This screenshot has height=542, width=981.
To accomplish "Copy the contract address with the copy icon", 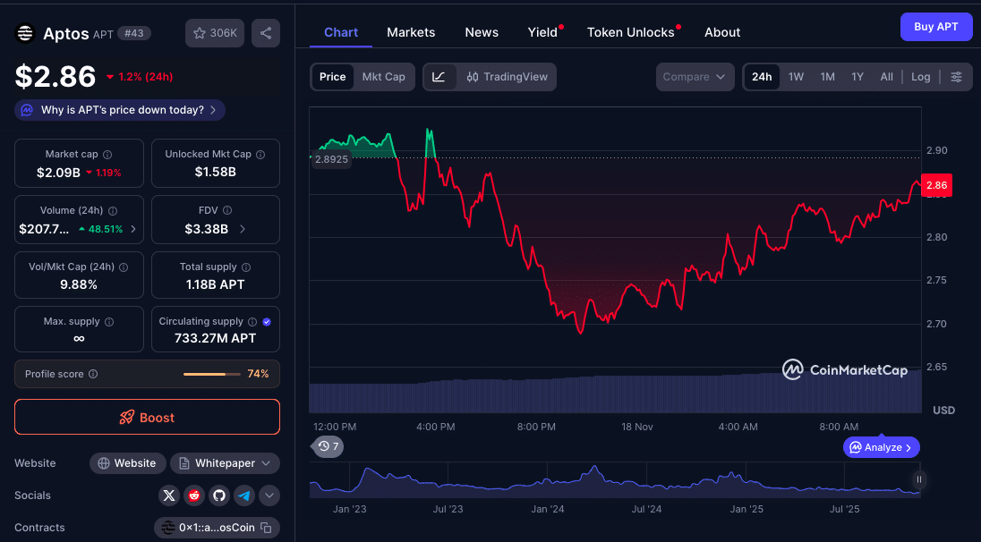I will (x=266, y=528).
